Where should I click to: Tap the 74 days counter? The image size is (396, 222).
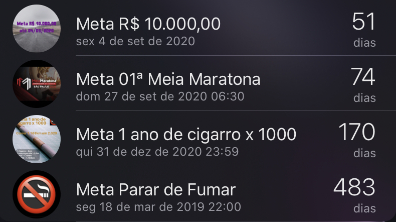point(363,77)
